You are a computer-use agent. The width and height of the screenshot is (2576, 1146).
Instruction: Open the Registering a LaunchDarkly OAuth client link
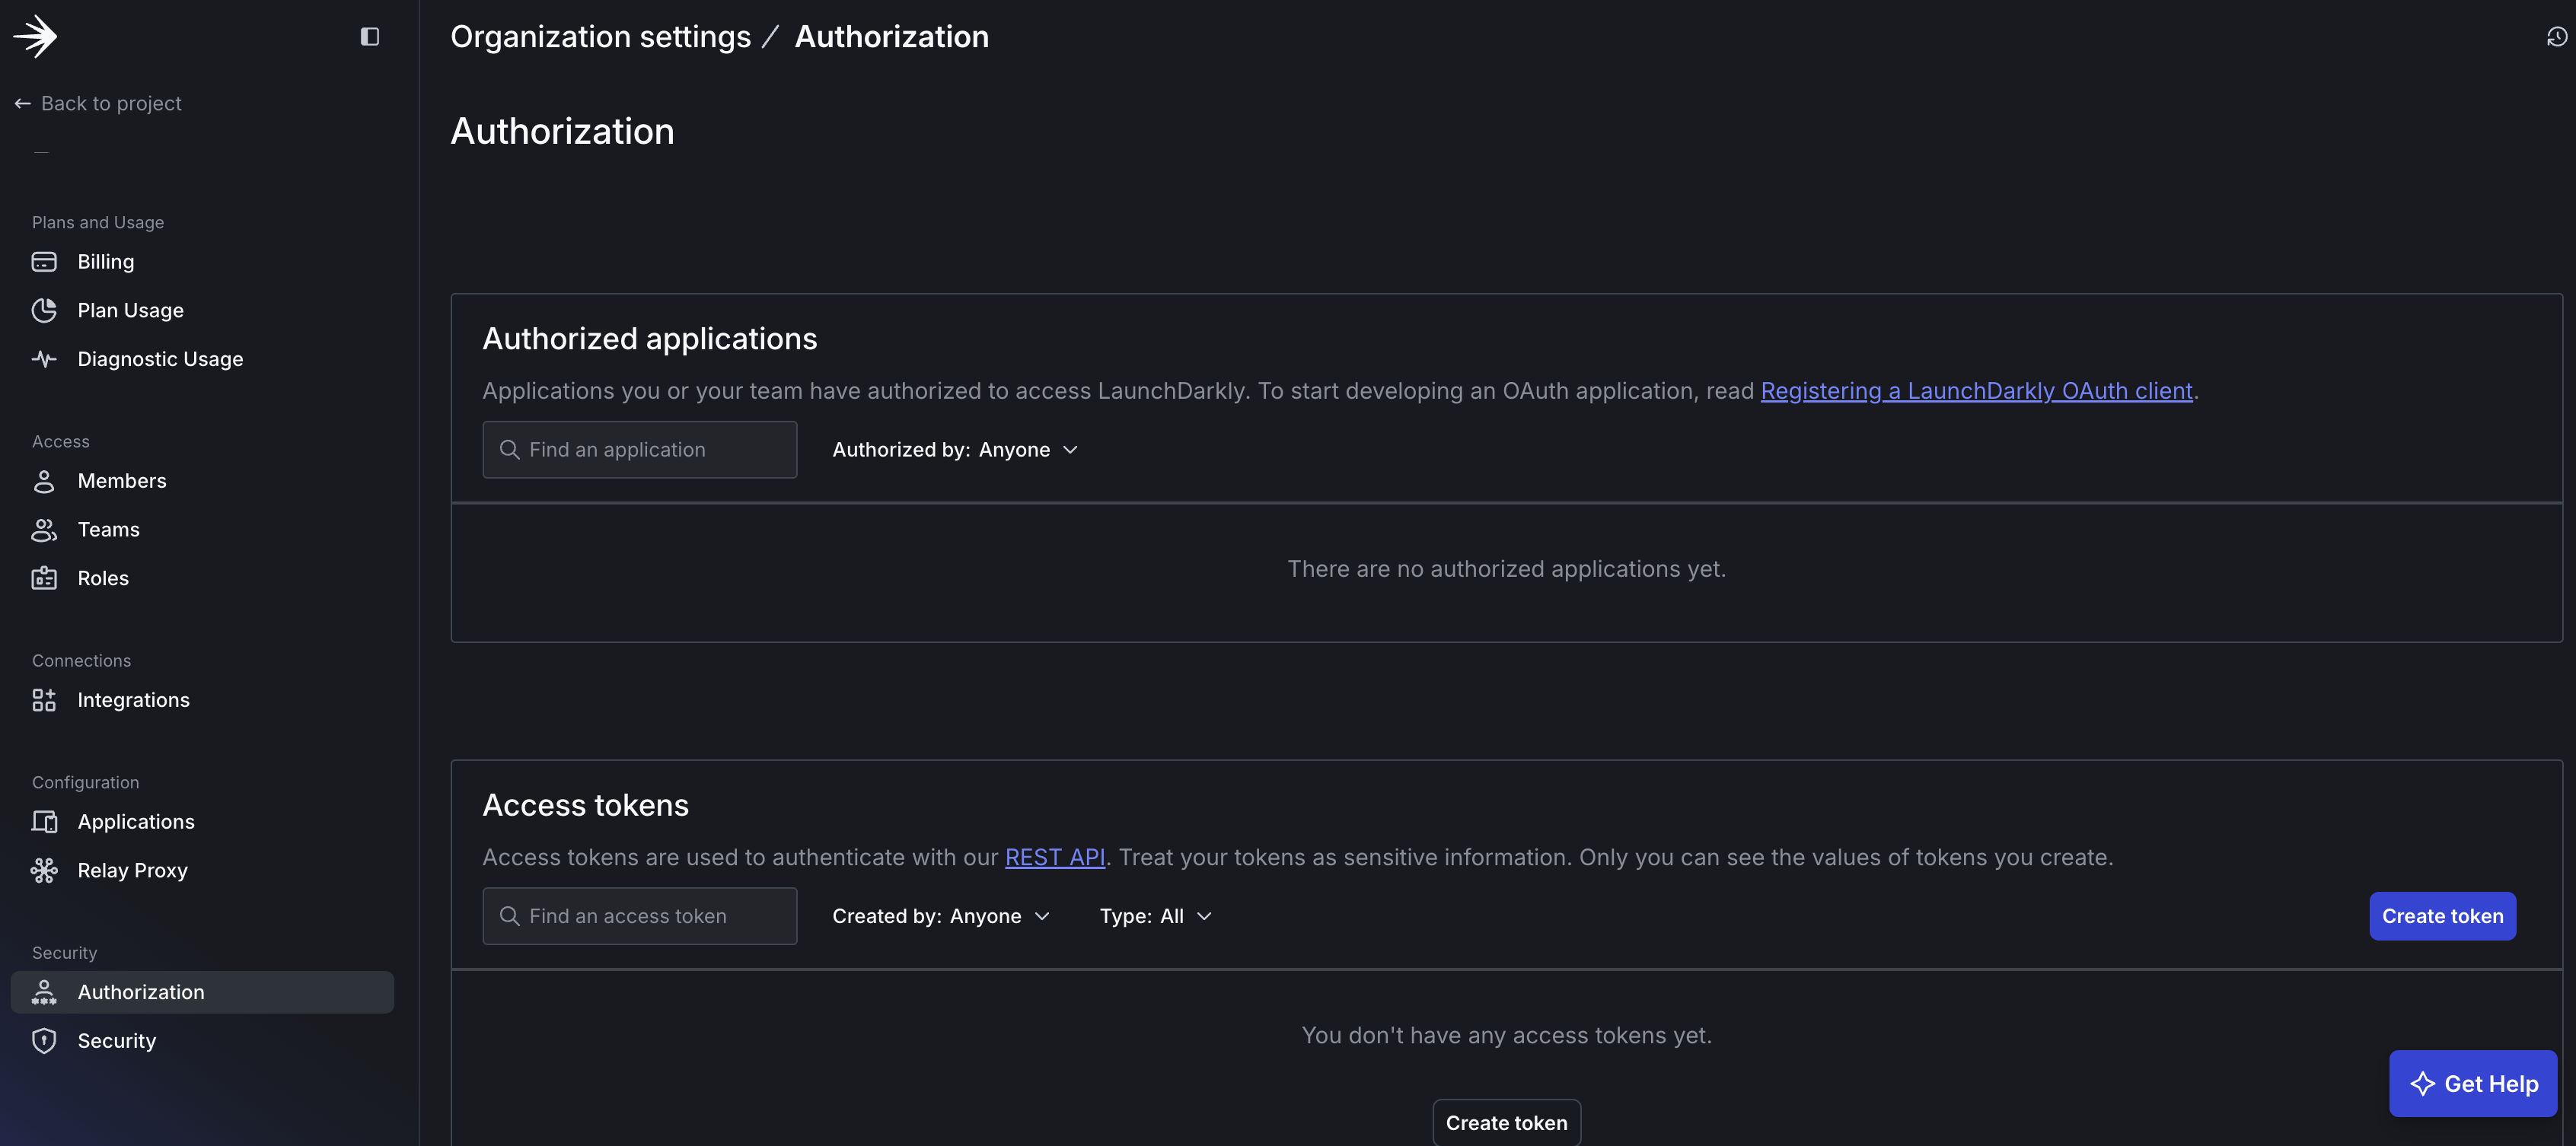1976,391
